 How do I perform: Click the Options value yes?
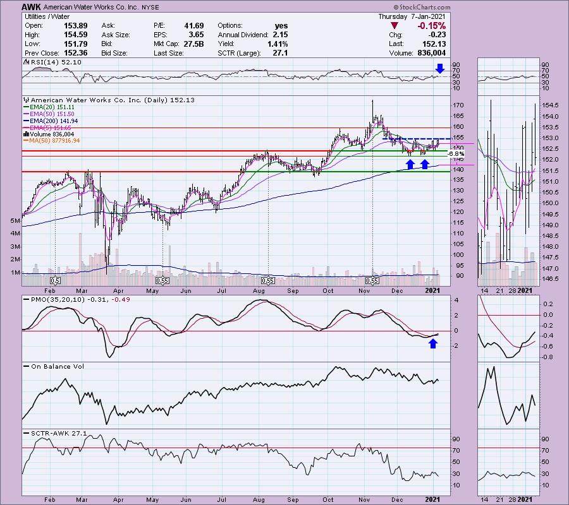[281, 26]
